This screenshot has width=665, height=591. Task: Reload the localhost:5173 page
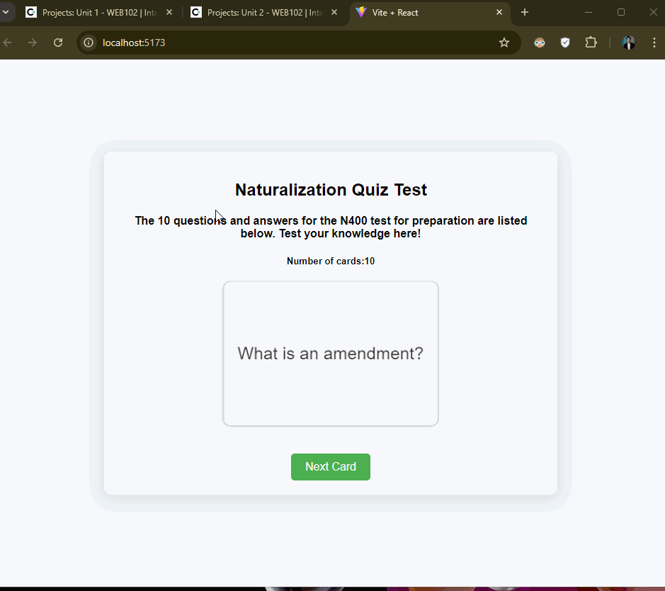pos(58,43)
